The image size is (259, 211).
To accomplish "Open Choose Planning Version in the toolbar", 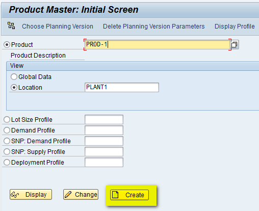I will coord(58,27).
